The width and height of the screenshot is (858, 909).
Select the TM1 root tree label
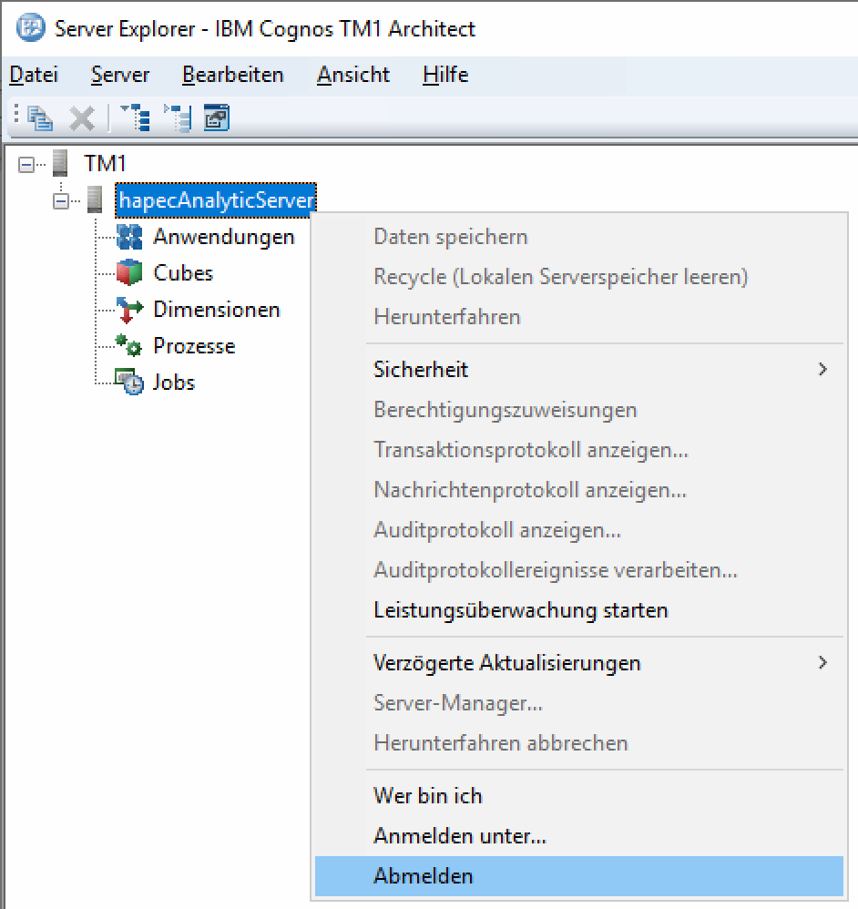click(105, 164)
